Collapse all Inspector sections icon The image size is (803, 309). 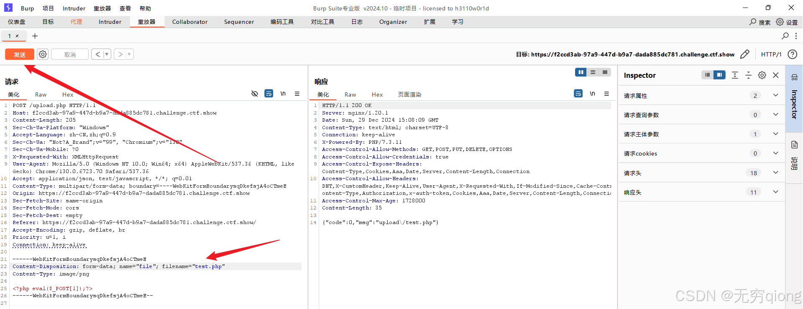748,75
